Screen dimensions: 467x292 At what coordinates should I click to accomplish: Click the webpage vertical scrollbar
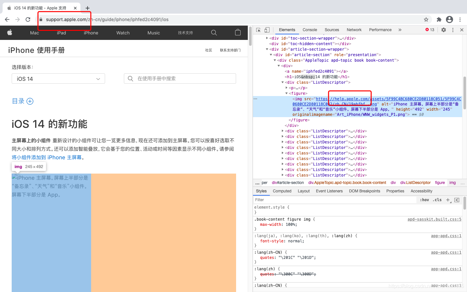point(250,36)
